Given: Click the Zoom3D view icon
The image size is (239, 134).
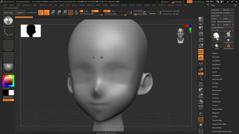Looking at the screenshot, I should (x=201, y=96).
